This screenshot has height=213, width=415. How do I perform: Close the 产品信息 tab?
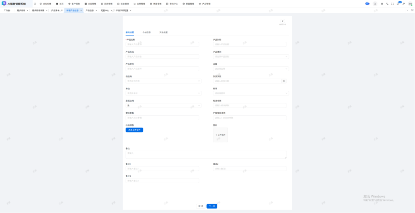[x=96, y=10]
